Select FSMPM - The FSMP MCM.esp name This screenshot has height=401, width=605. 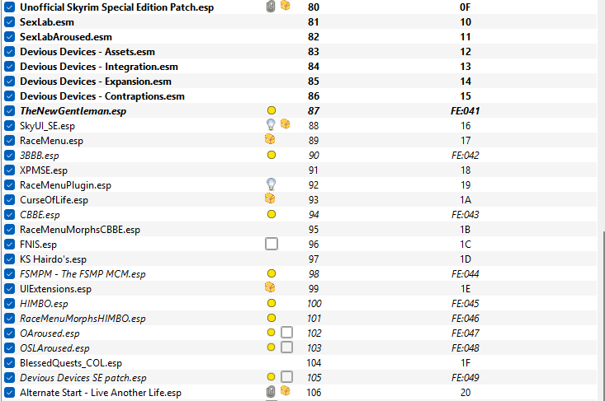pyautogui.click(x=83, y=274)
